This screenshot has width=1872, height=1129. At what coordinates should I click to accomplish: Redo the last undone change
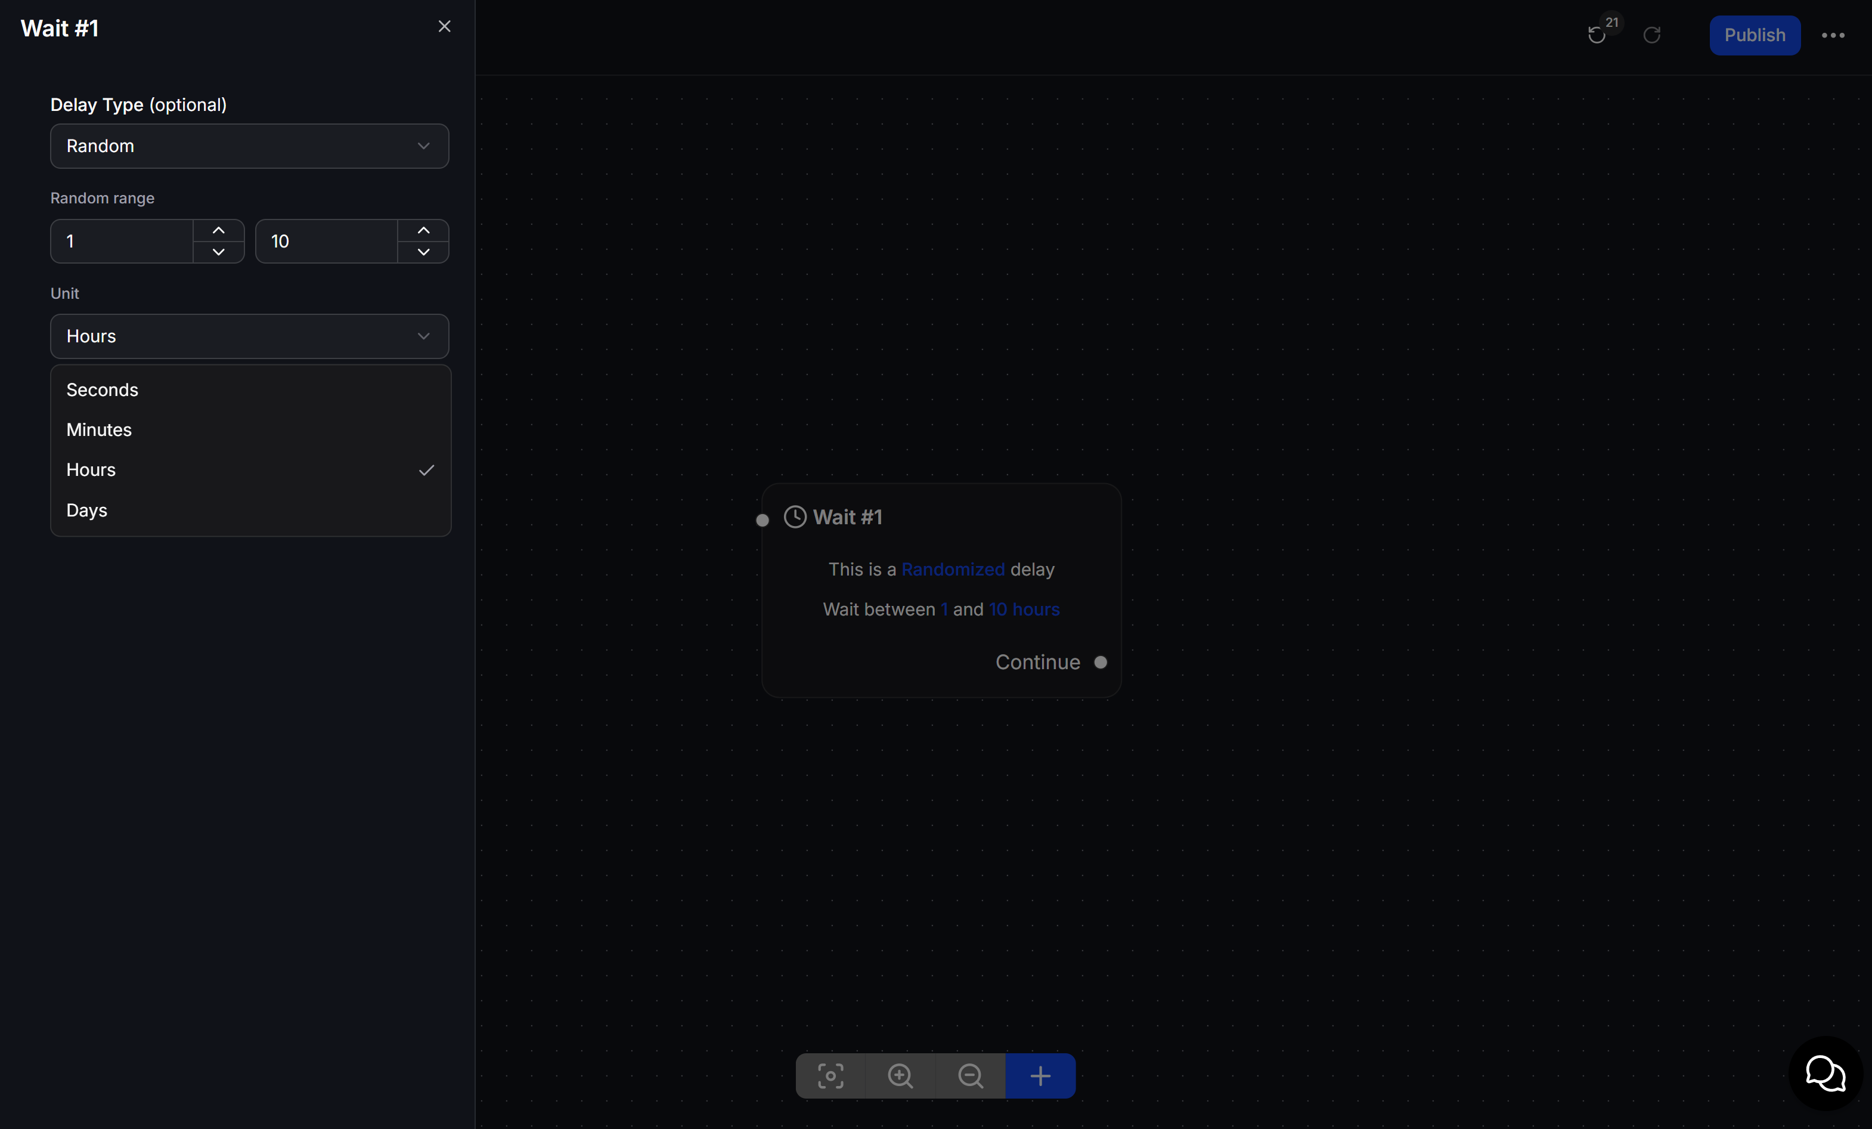(1651, 35)
